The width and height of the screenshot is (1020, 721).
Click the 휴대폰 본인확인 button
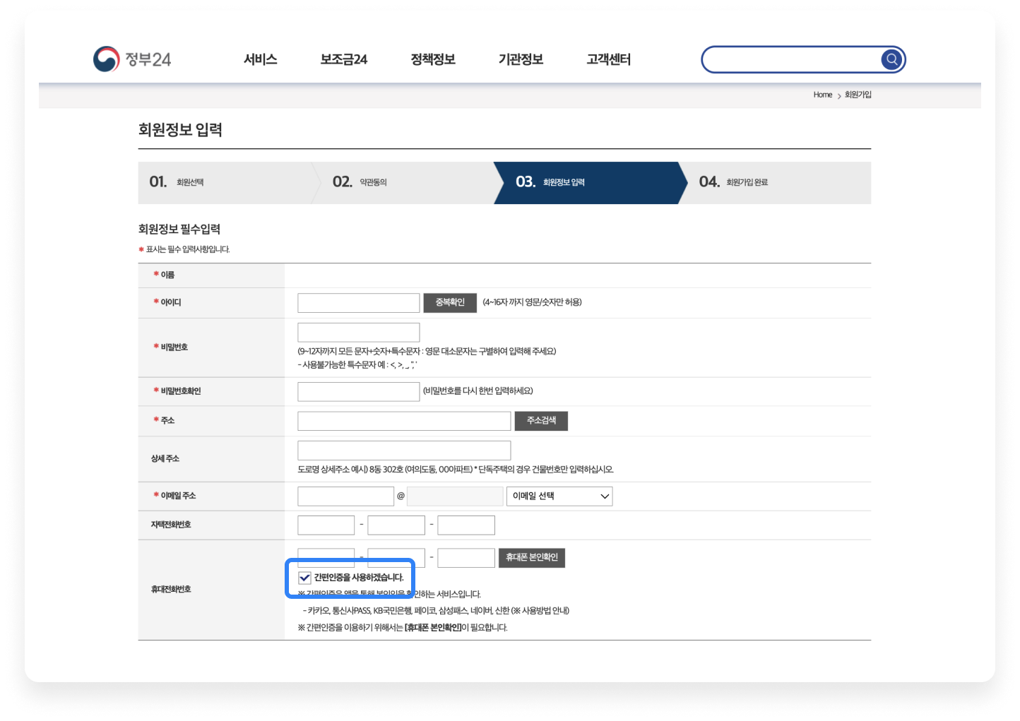tap(531, 558)
